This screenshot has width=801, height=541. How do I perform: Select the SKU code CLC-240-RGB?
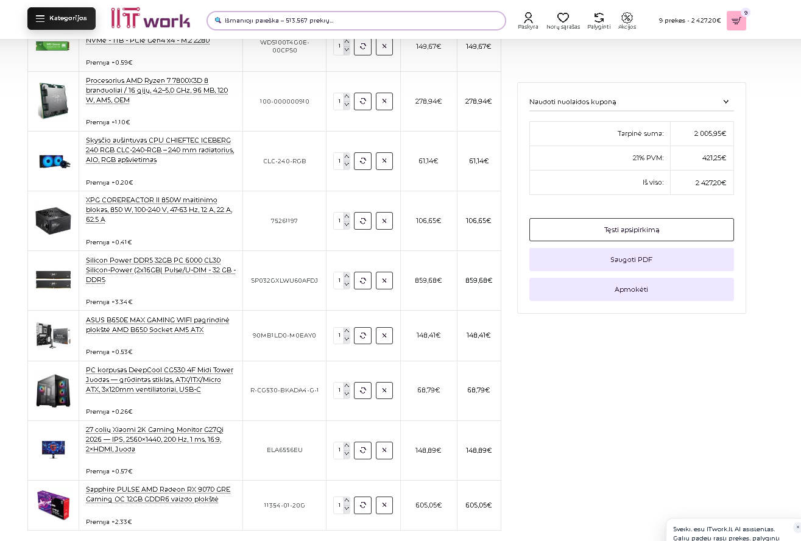(x=284, y=161)
